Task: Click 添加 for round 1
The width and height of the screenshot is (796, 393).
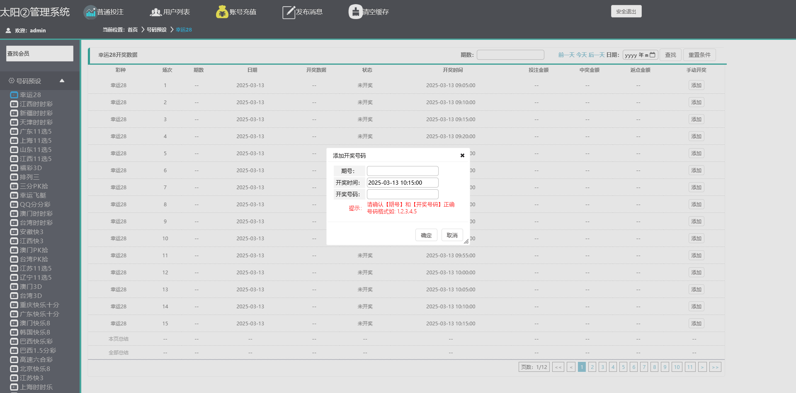Action: pos(696,85)
